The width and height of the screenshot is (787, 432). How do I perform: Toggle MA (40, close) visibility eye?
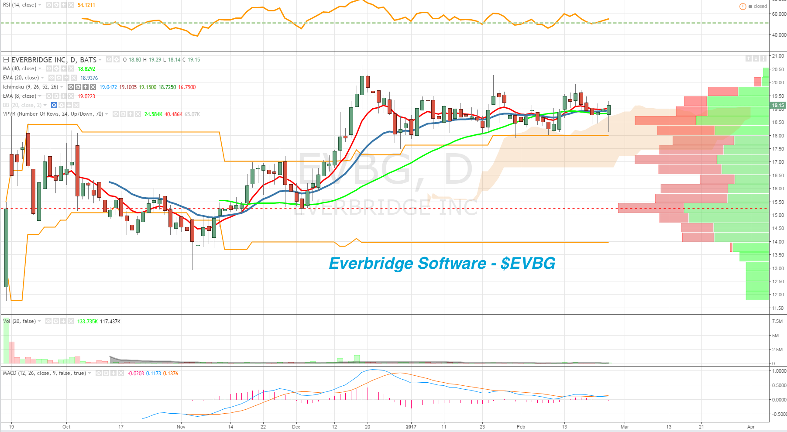coord(49,69)
